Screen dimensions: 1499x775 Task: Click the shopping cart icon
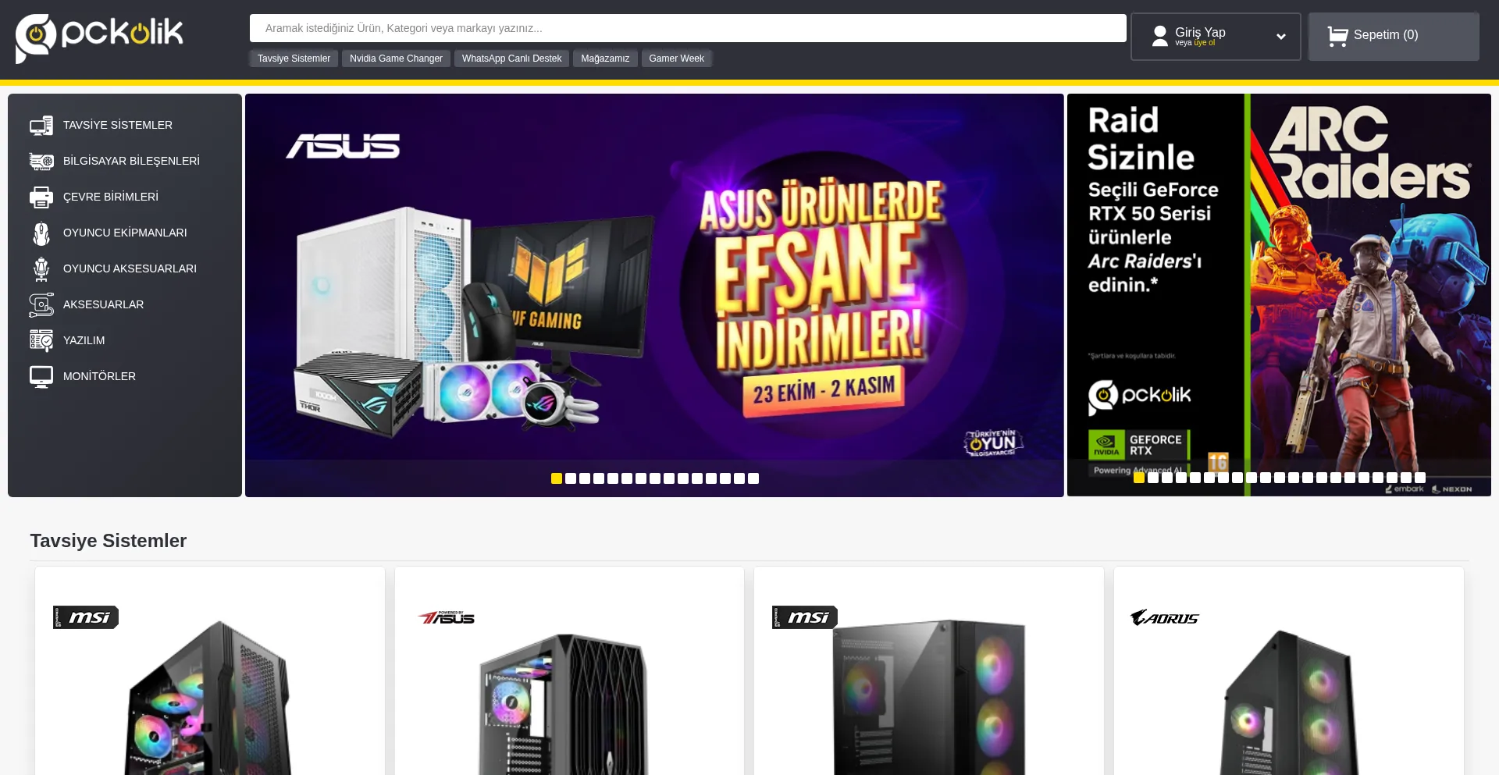click(1337, 36)
